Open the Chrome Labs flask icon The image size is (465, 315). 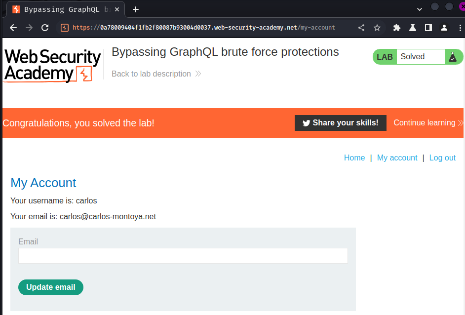pos(413,28)
